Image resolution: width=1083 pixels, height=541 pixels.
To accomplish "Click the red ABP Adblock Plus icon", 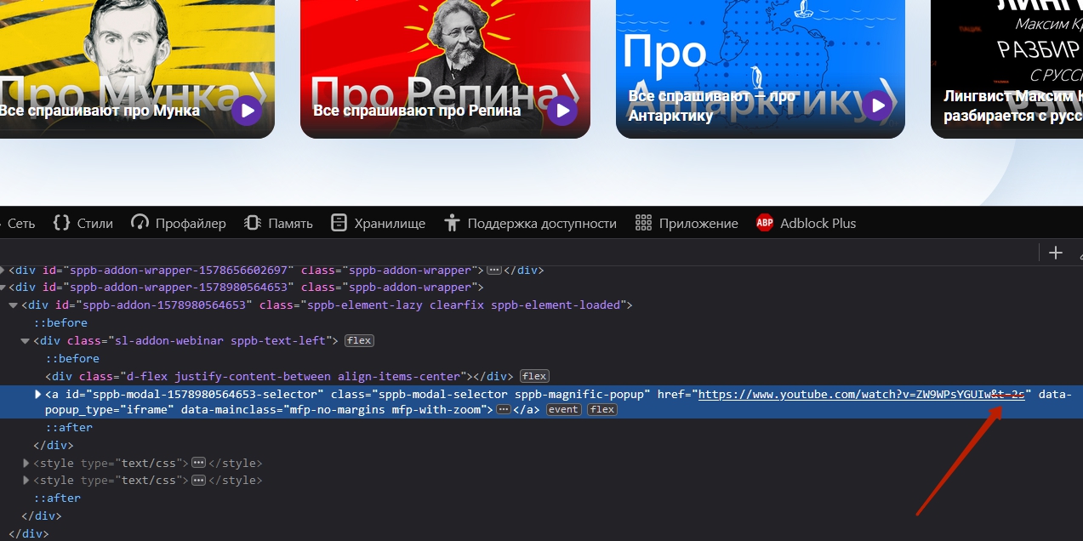I will tap(765, 224).
